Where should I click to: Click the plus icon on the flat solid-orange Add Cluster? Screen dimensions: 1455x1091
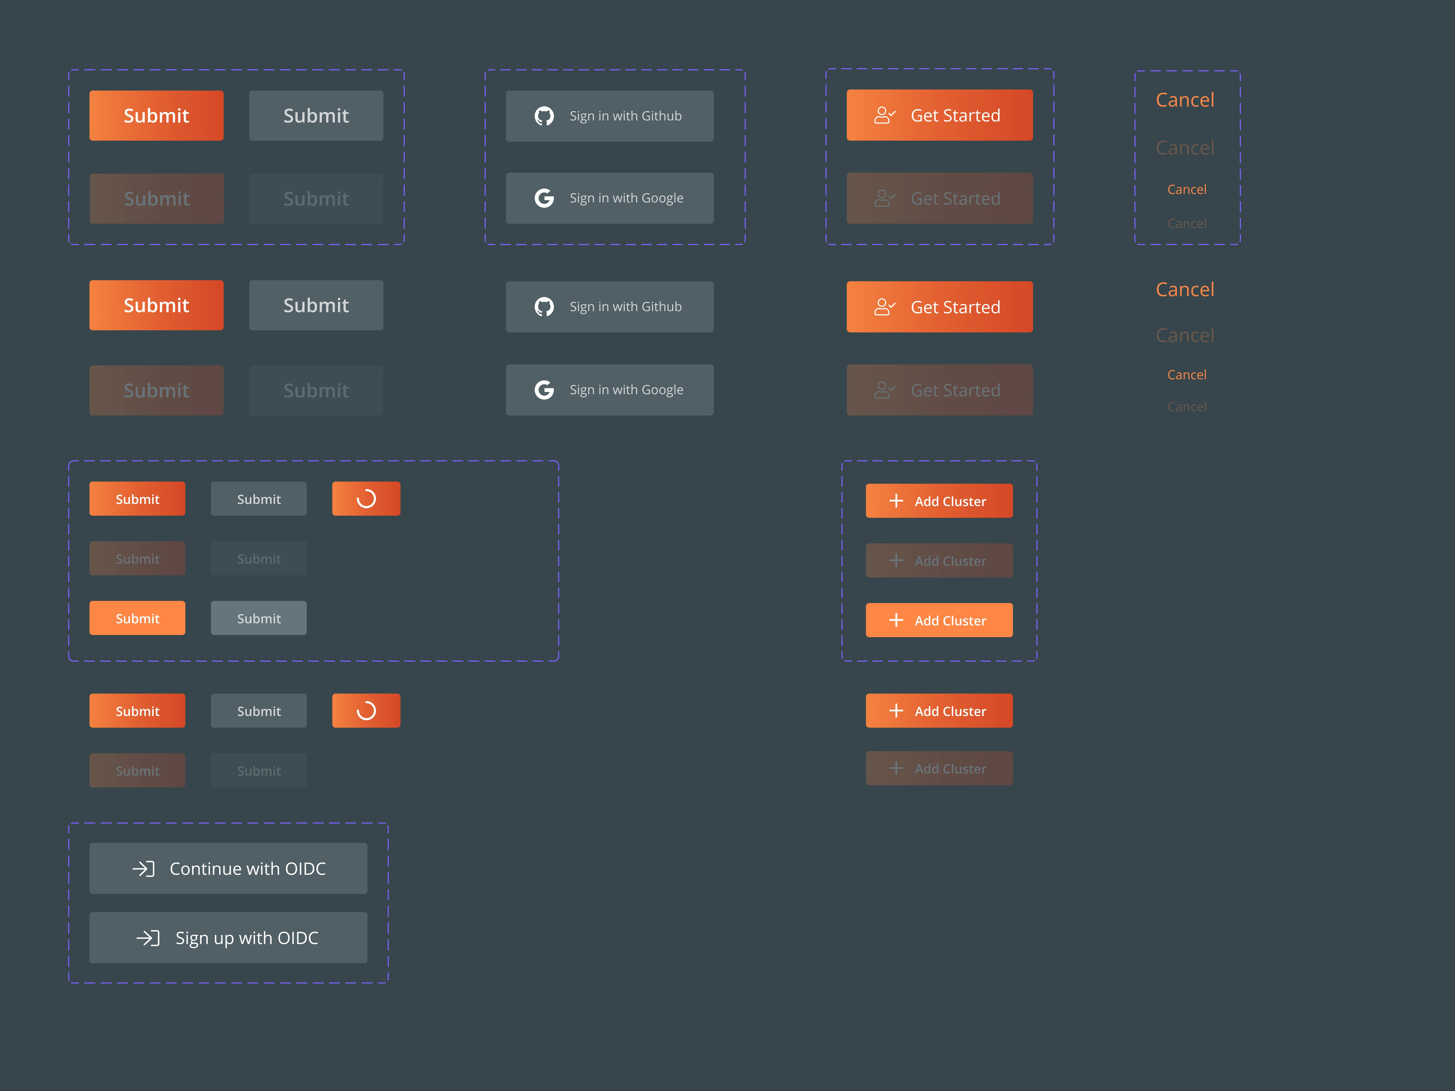point(896,620)
